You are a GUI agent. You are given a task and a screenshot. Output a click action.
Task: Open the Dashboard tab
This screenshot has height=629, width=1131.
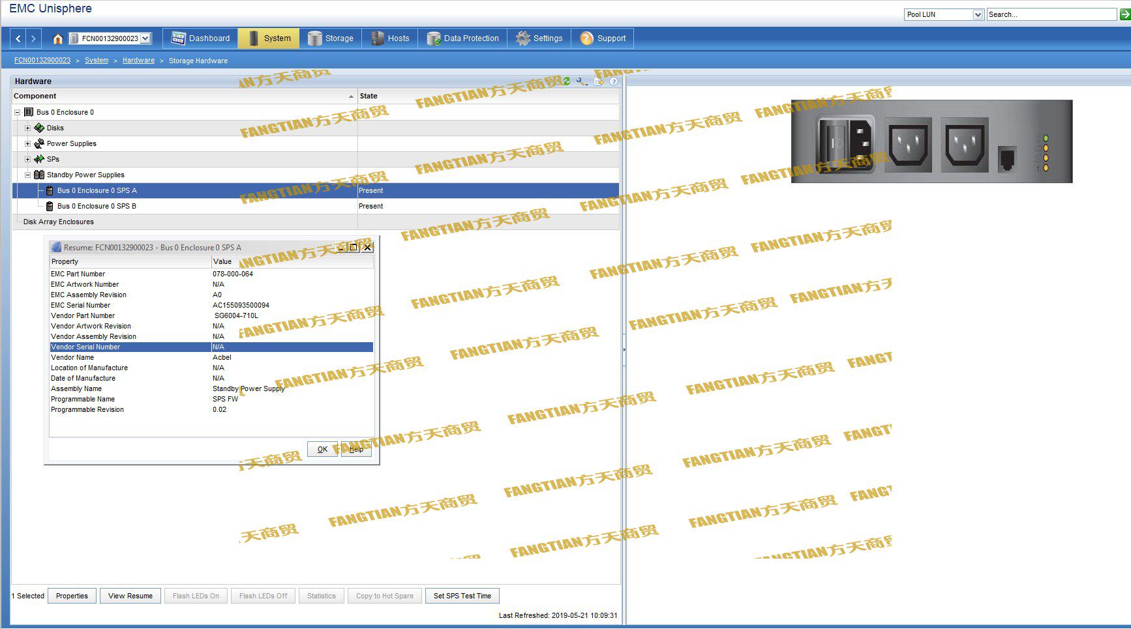click(x=200, y=38)
